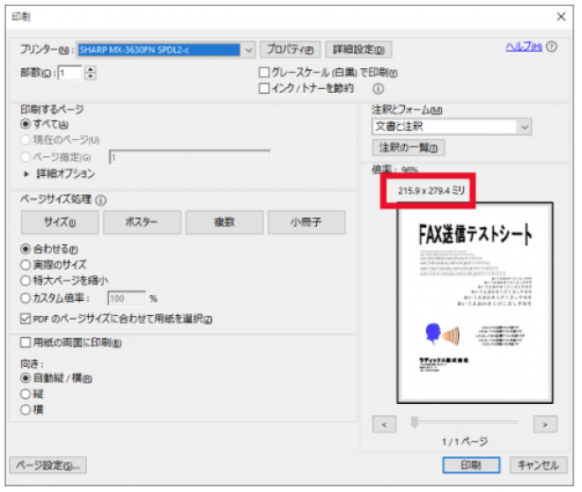Select the 小冊子 booklet button
Screen dimensions: 582x492
[307, 222]
